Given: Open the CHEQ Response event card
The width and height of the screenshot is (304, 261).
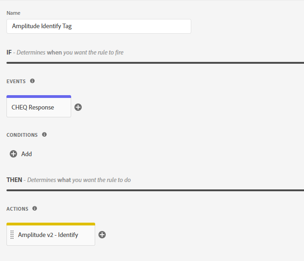Looking at the screenshot, I should [39, 107].
